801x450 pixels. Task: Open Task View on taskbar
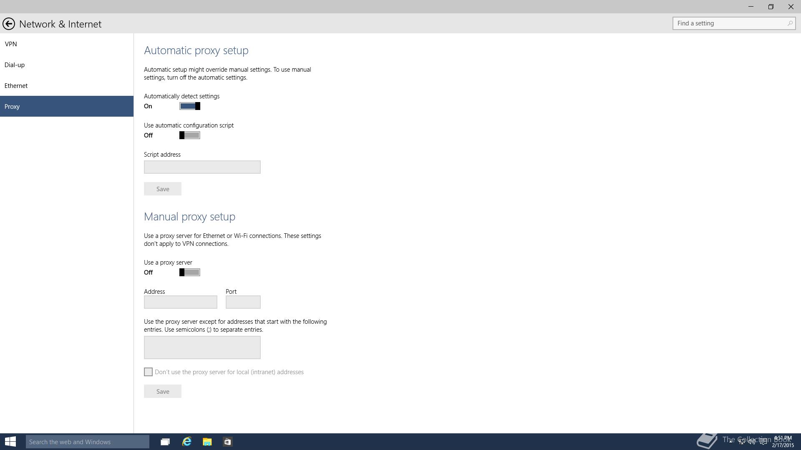tap(165, 442)
